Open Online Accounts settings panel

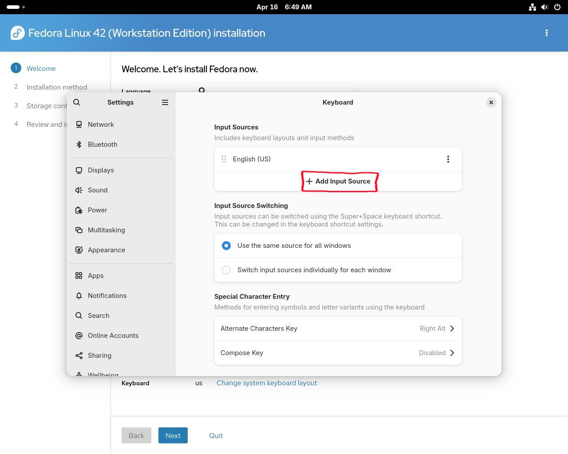[x=121, y=336]
